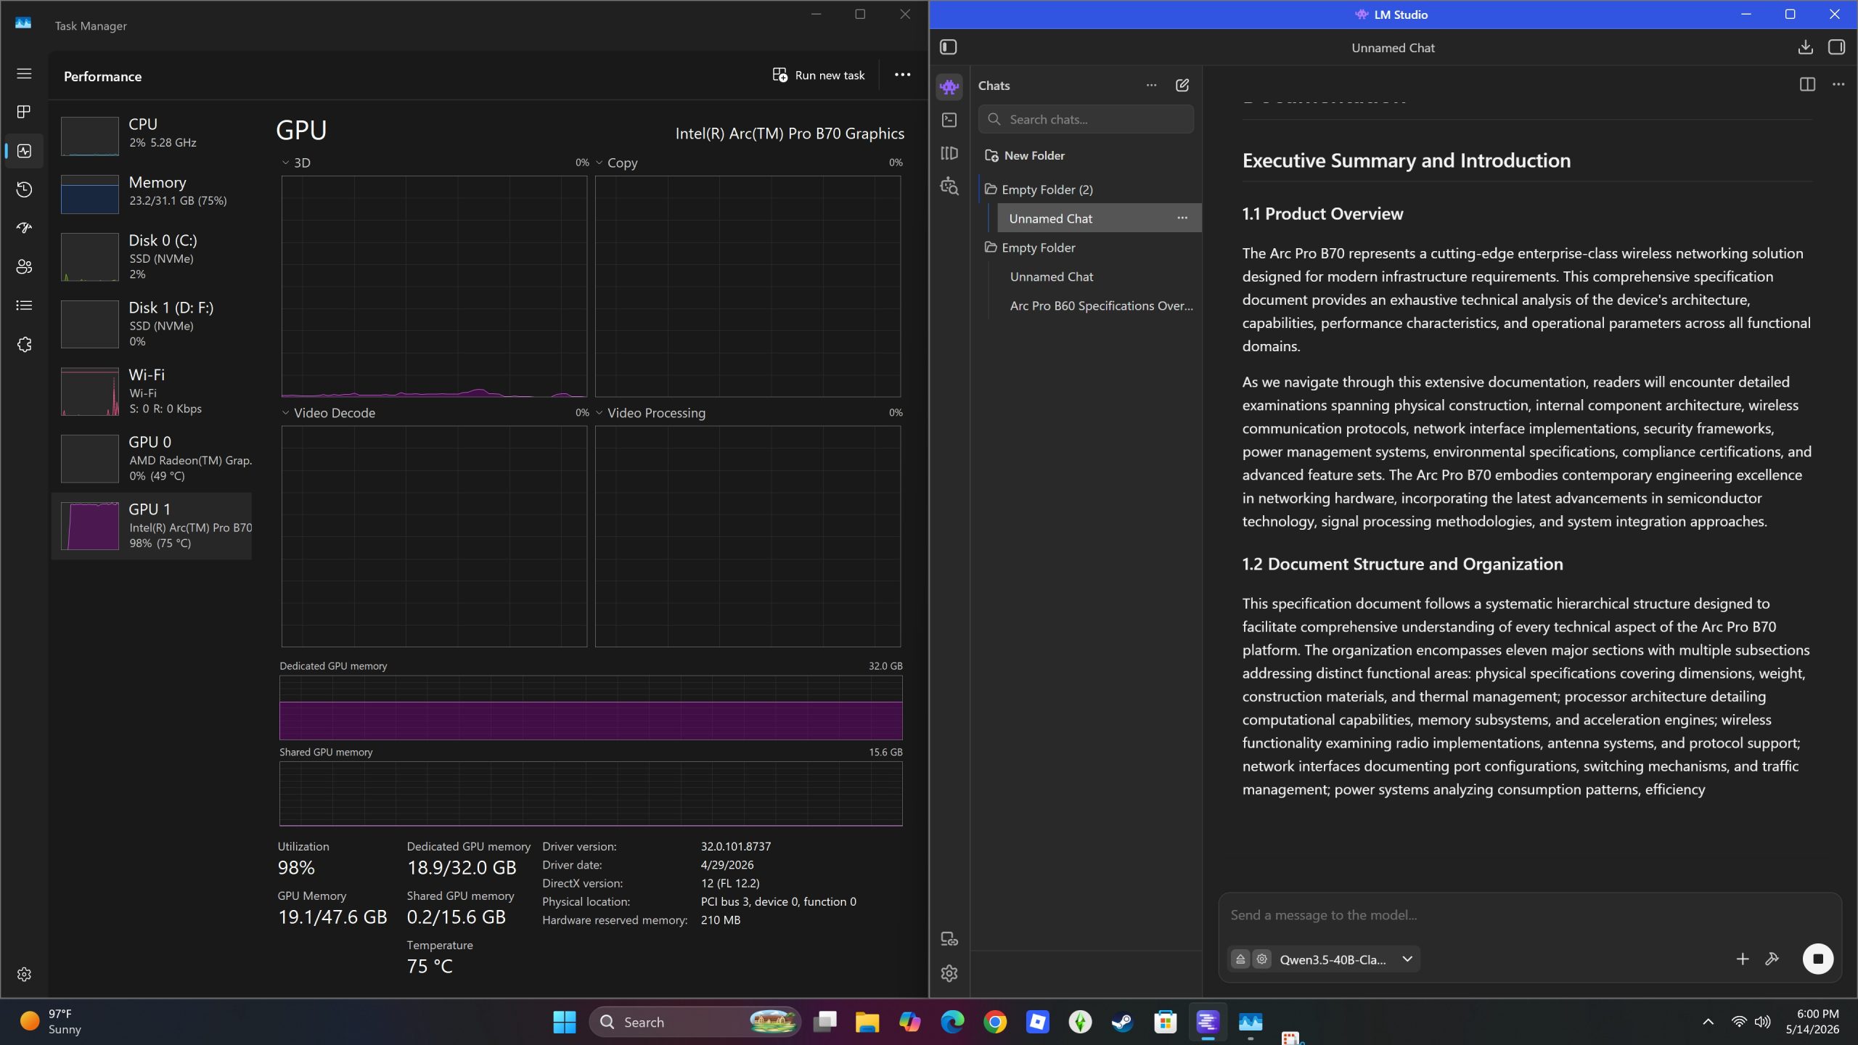Open LM Studio Developer terminal icon

(x=949, y=120)
